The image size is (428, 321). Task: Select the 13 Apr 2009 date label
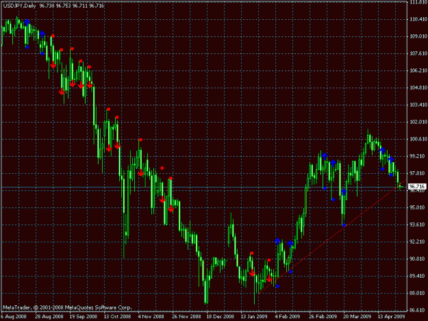tap(391, 317)
